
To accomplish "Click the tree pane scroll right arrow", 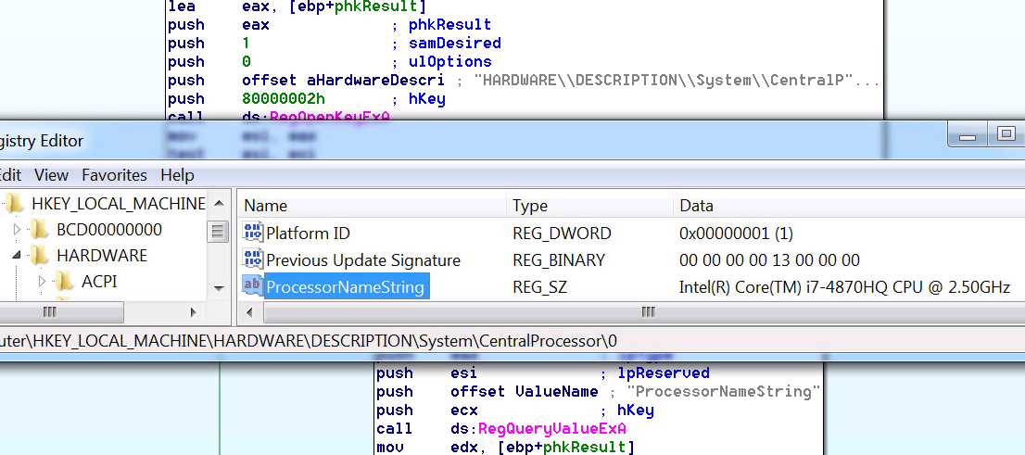I will pos(194,312).
